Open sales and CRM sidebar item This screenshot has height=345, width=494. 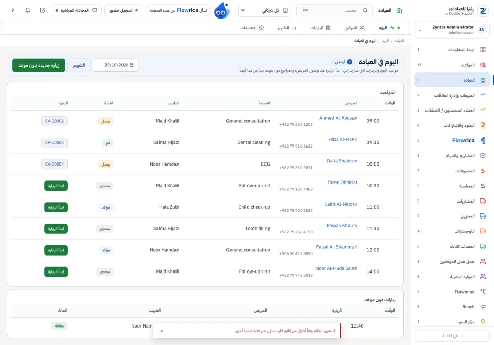[452, 95]
